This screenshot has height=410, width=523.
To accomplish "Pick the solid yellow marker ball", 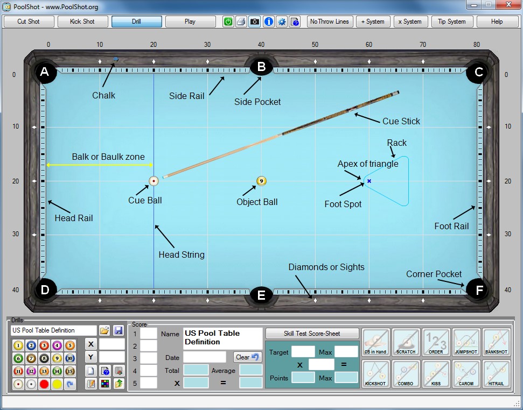I will [57, 384].
